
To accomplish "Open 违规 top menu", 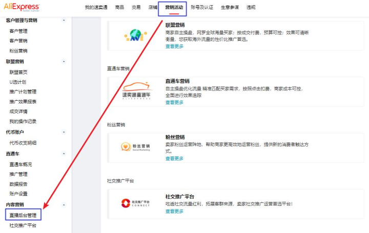I will (x=251, y=7).
